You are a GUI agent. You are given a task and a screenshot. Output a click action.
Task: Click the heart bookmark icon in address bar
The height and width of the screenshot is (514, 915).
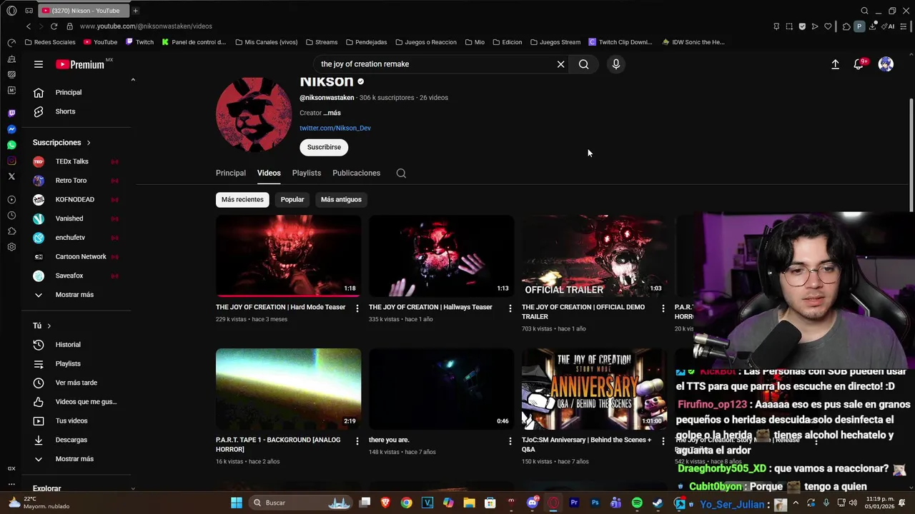[828, 26]
